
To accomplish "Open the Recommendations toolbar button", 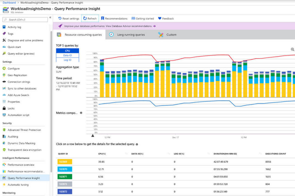I will click(114, 18).
